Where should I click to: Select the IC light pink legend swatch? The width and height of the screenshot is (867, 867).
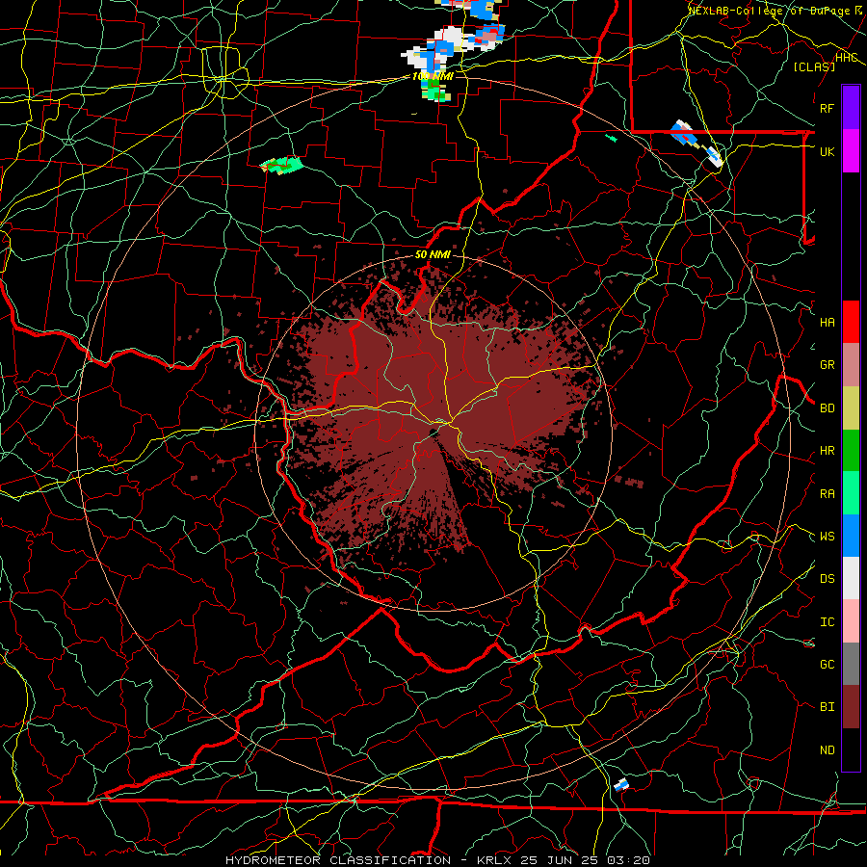pyautogui.click(x=851, y=621)
